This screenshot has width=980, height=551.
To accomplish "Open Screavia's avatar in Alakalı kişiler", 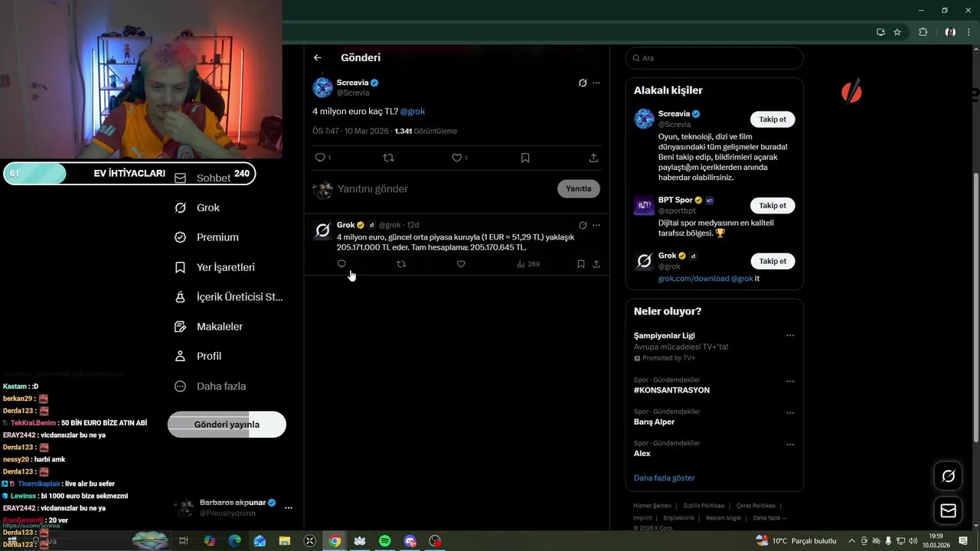I will 645,119.
